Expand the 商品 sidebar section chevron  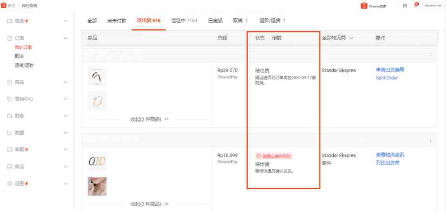pyautogui.click(x=65, y=82)
